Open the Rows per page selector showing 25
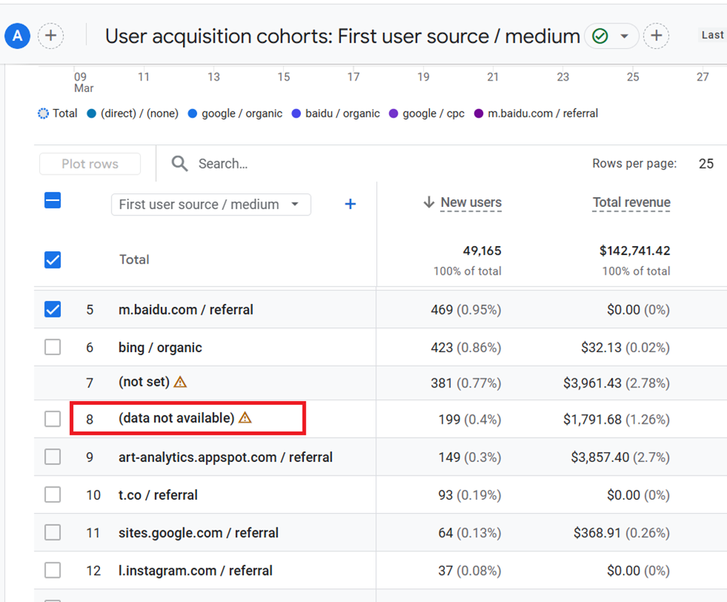 click(705, 163)
